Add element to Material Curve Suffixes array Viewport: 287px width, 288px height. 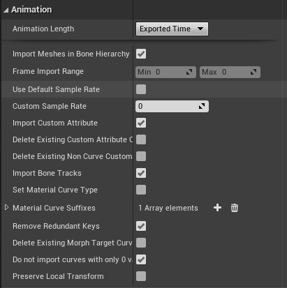coord(217,208)
